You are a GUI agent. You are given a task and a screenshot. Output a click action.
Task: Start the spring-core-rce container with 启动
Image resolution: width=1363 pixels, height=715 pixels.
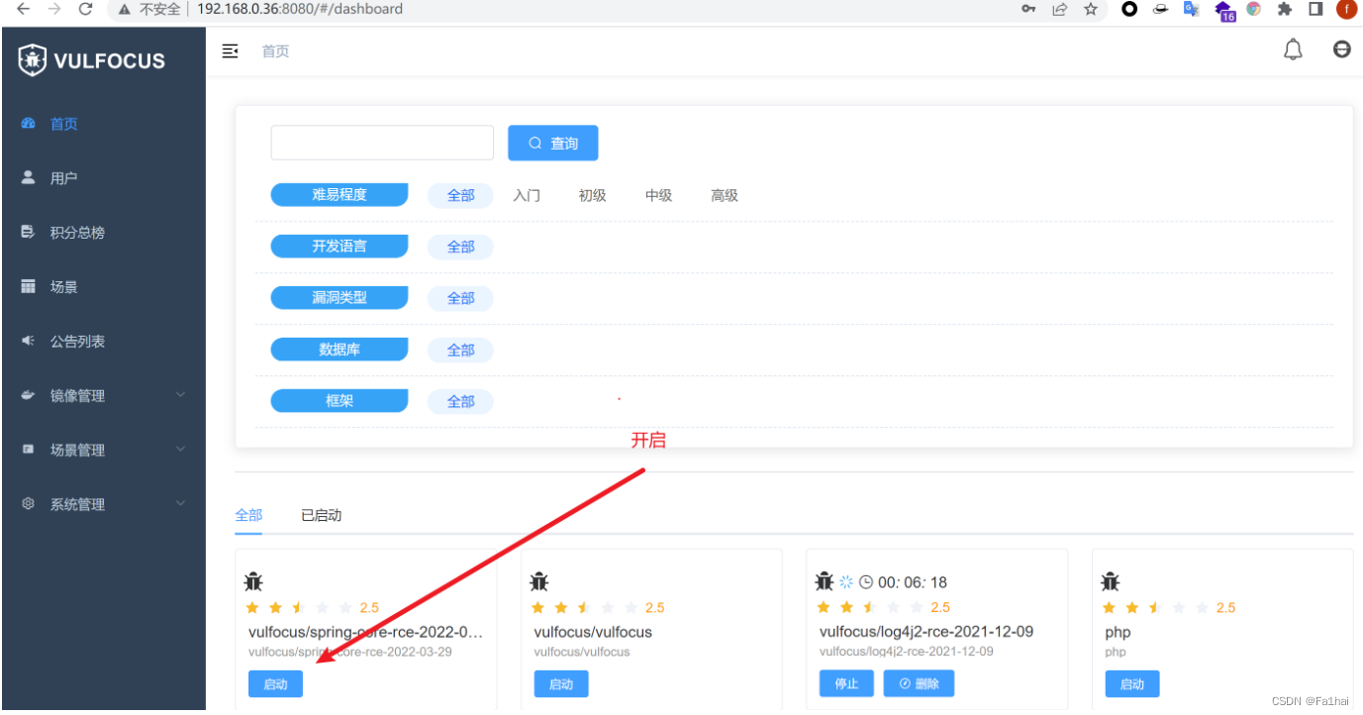pos(275,684)
